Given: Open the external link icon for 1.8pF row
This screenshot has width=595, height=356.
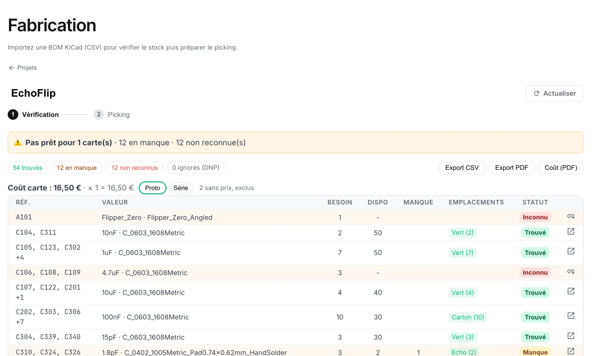Looking at the screenshot, I should pos(571,351).
